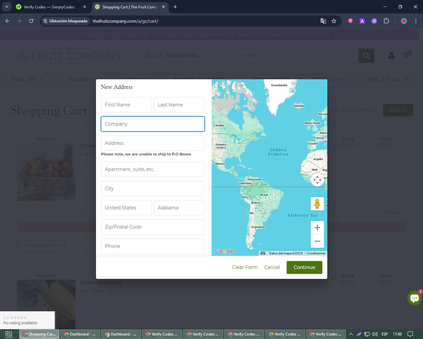Image resolution: width=423 pixels, height=339 pixels.
Task: Select the Shopping Cart | The Fruit Company tab
Action: pos(130,7)
